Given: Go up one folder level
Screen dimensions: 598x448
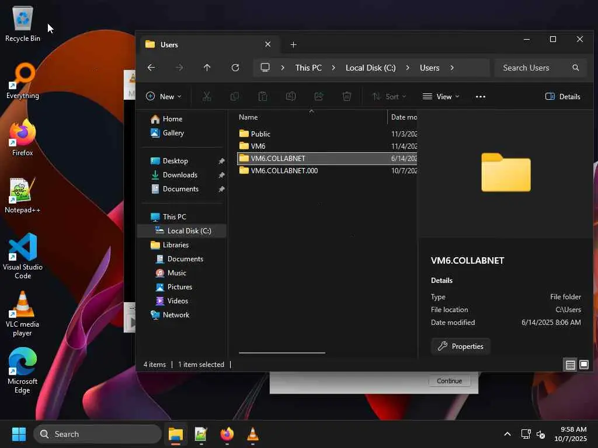Looking at the screenshot, I should (x=207, y=68).
